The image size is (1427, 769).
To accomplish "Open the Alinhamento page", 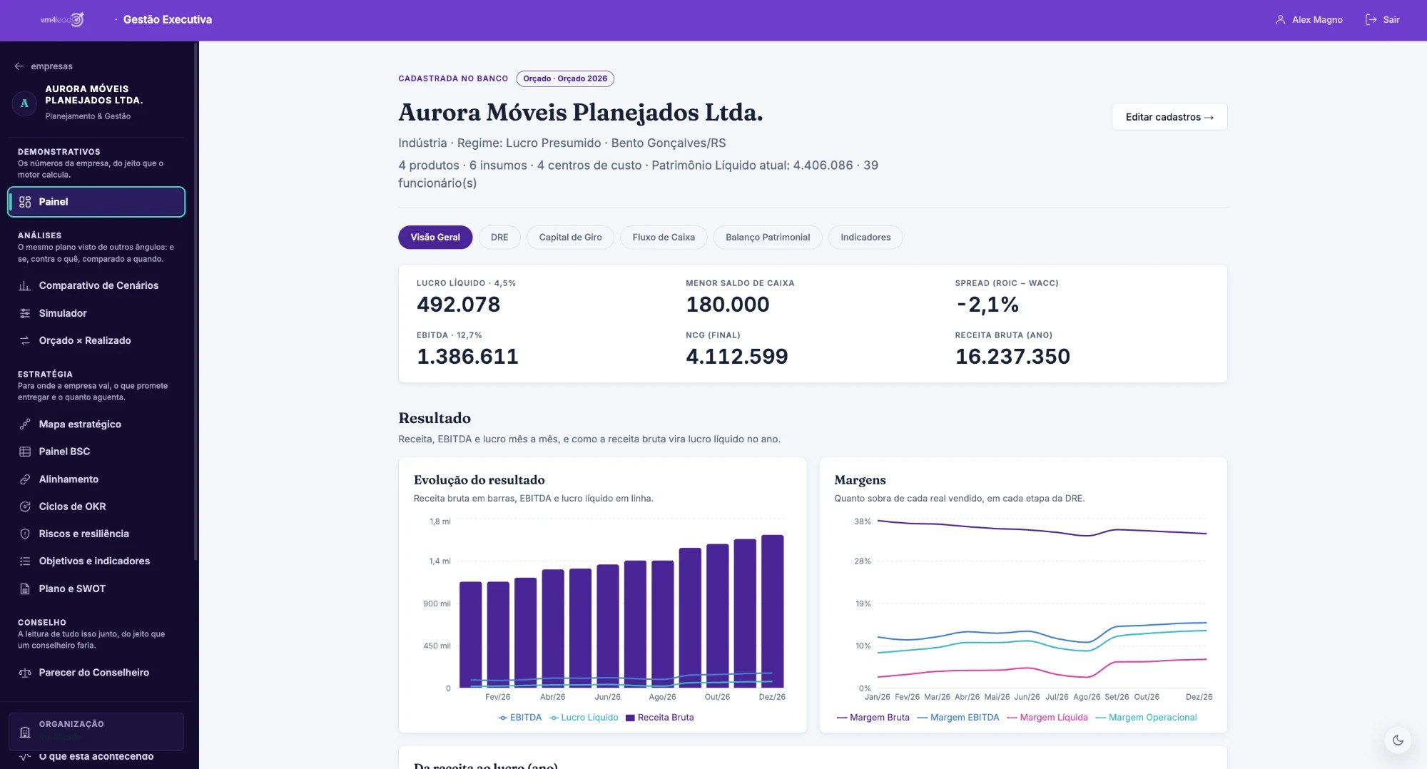I will point(96,479).
